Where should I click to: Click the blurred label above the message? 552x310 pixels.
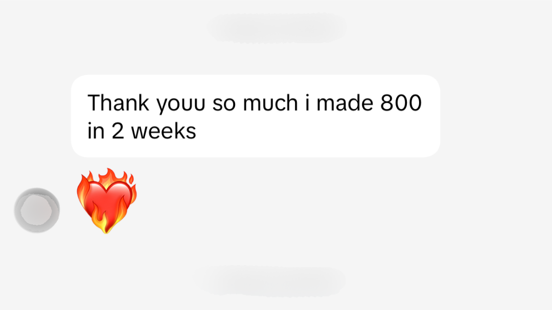[277, 27]
